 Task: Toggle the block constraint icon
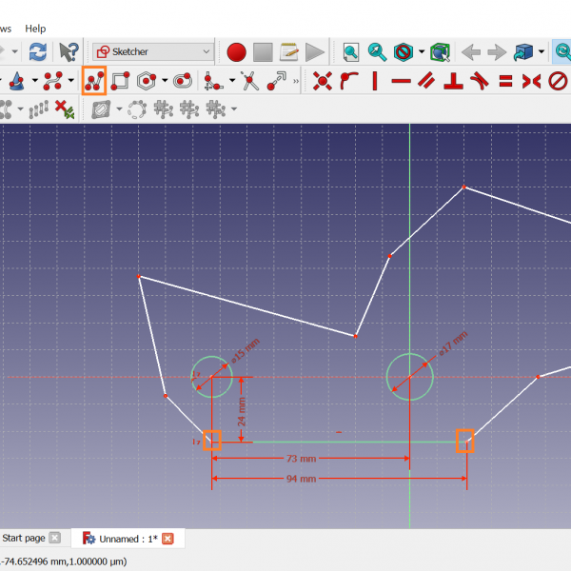(558, 81)
